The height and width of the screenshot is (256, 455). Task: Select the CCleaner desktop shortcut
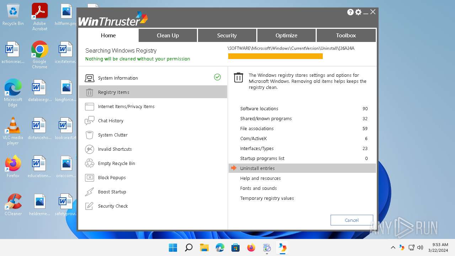[x=13, y=205]
